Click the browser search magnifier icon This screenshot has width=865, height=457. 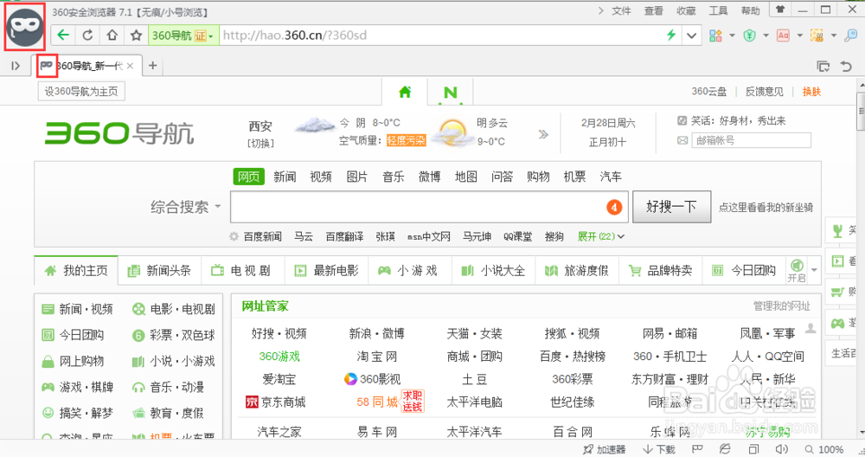pyautogui.click(x=851, y=35)
